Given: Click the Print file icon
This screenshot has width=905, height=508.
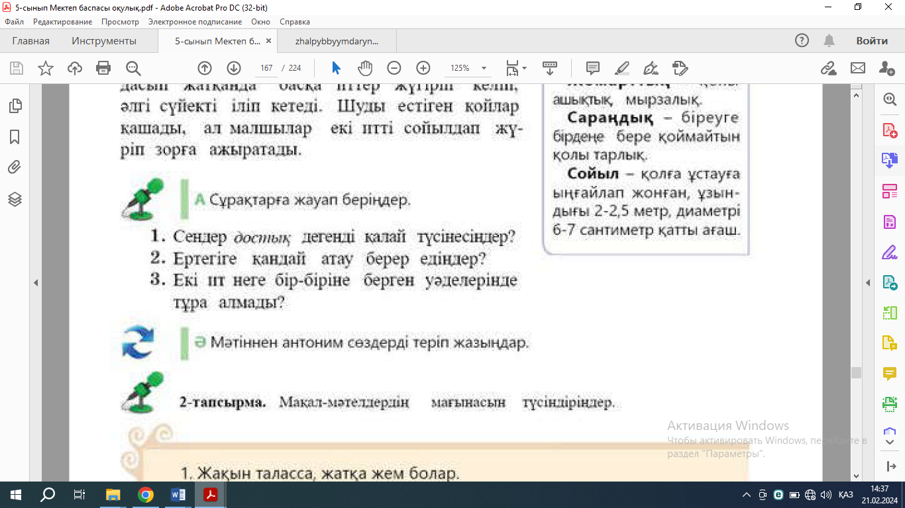Looking at the screenshot, I should coord(103,68).
